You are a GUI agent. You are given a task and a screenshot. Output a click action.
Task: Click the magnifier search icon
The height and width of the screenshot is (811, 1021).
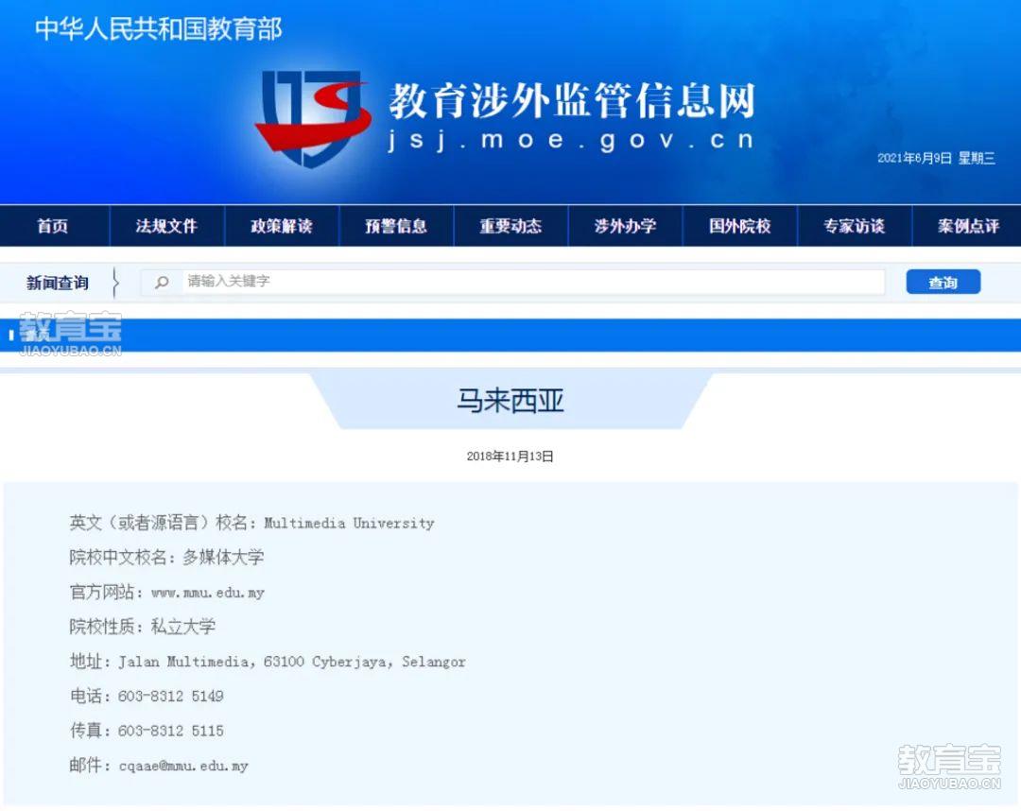click(x=162, y=282)
